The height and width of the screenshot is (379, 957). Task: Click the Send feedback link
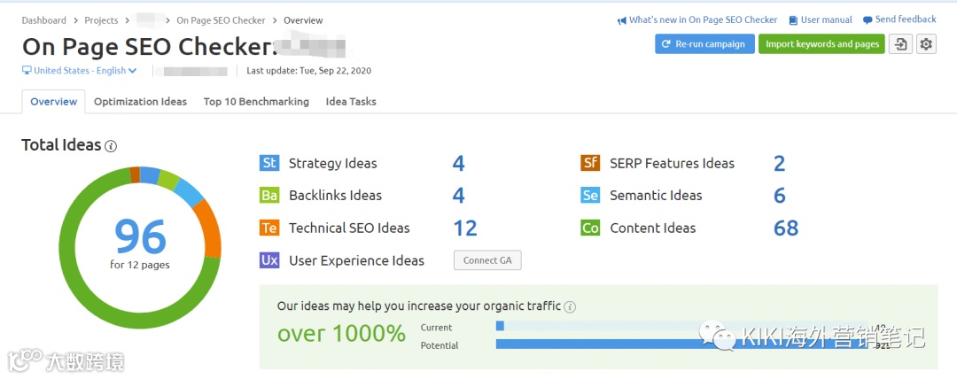(906, 19)
